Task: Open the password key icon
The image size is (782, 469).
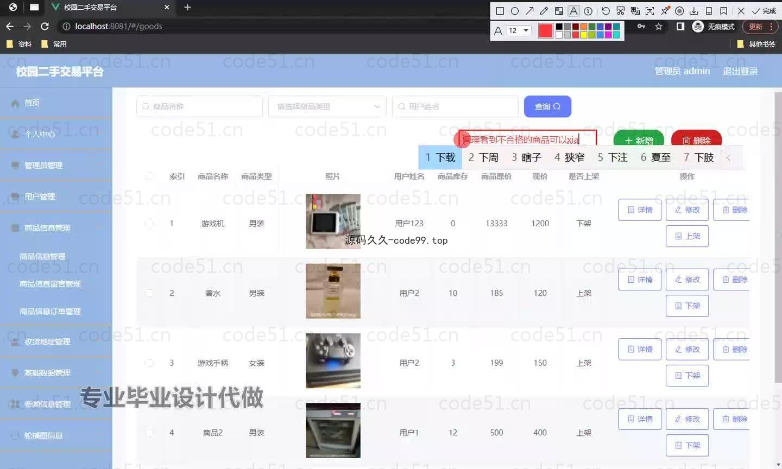Action: (x=641, y=26)
